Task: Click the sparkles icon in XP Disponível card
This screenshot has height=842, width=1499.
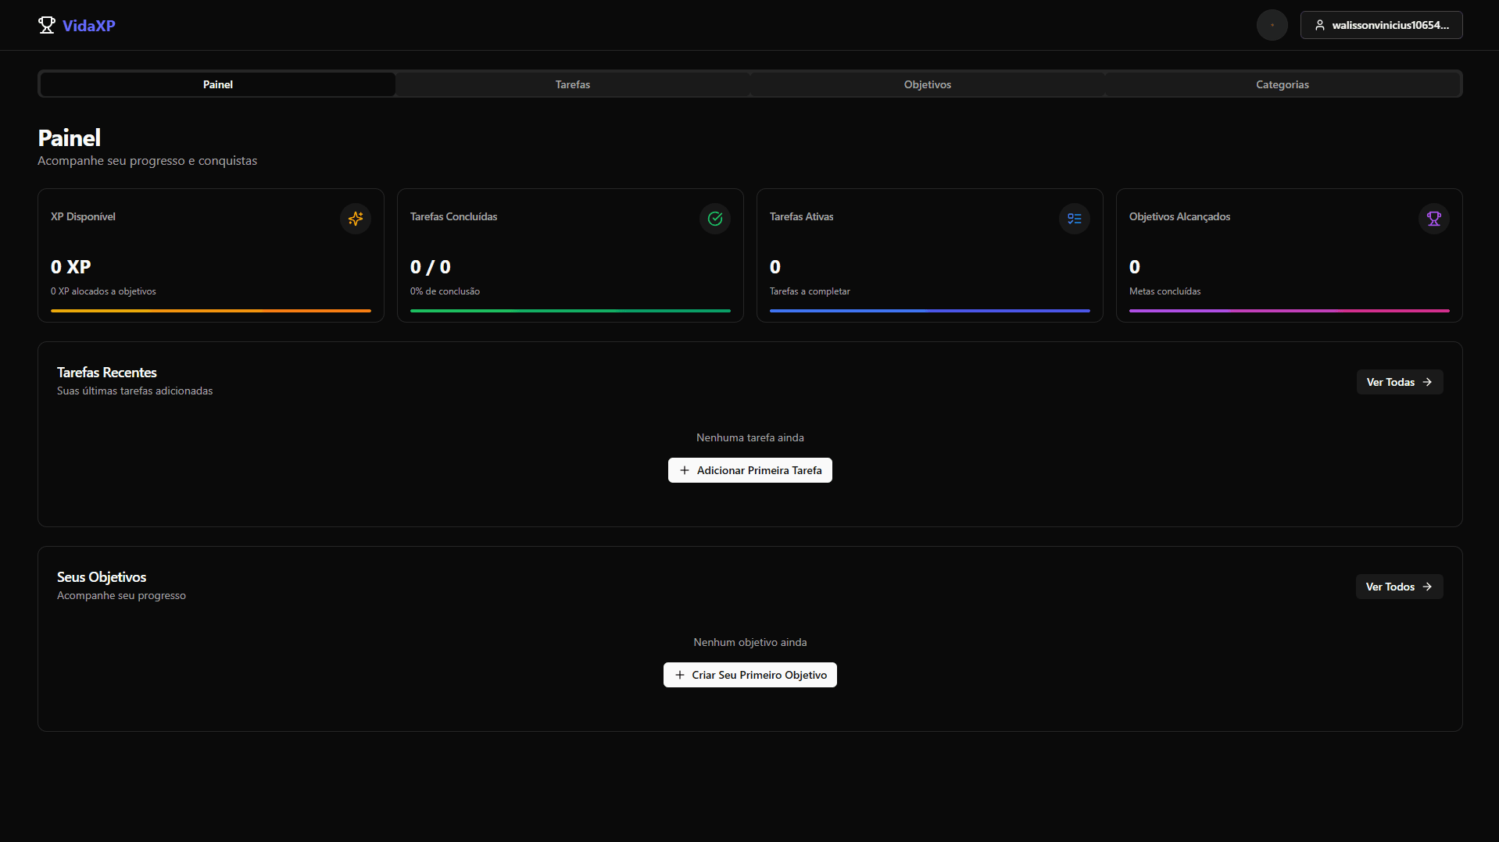Action: [x=356, y=219]
